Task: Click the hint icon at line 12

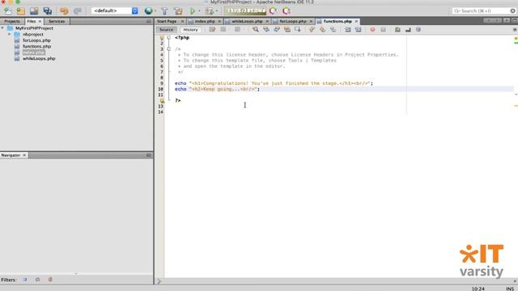Action: click(x=162, y=100)
